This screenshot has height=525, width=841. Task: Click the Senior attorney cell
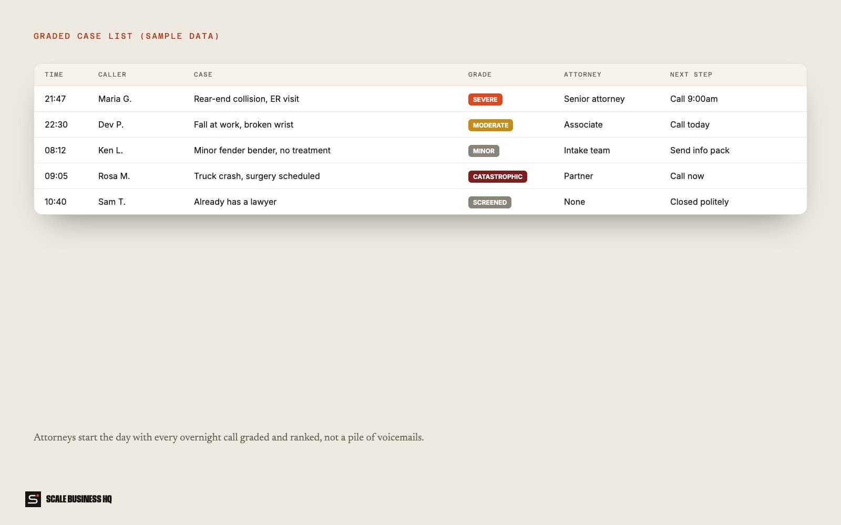click(x=594, y=99)
